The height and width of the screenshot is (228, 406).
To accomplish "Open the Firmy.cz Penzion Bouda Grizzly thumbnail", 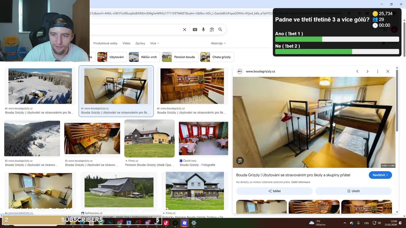I will [x=149, y=138].
